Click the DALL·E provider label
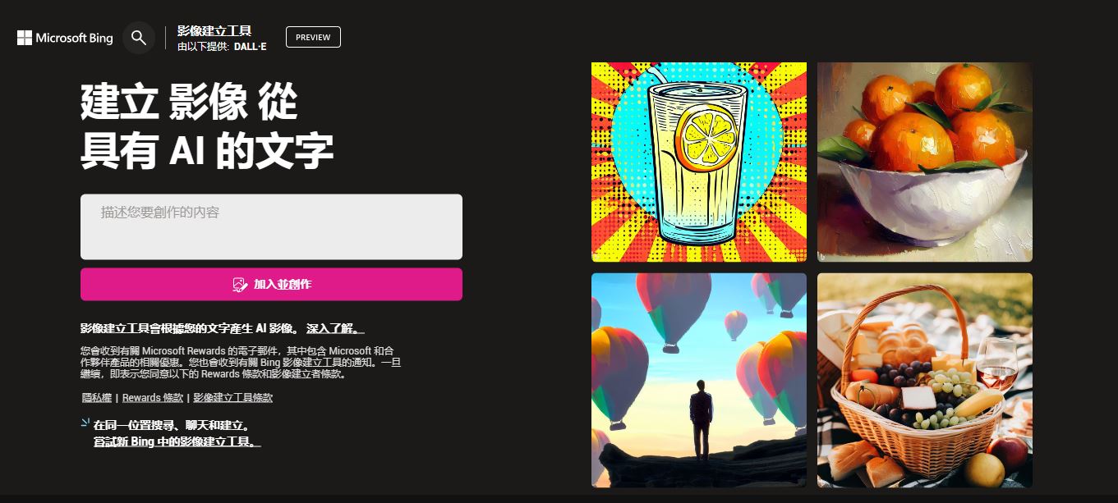 click(x=250, y=47)
